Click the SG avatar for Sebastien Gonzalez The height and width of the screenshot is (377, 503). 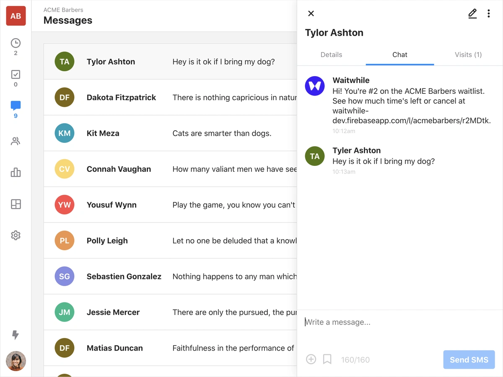coord(65,276)
